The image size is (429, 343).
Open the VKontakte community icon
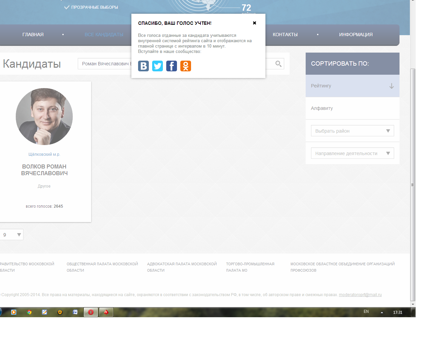click(x=143, y=66)
